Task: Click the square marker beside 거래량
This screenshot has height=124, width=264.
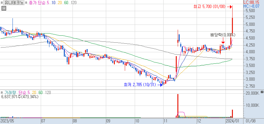Action: [2, 92]
